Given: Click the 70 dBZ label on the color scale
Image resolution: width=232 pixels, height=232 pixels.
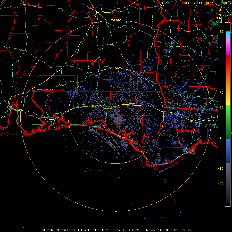Looking at the screenshot, I should coord(221,47).
